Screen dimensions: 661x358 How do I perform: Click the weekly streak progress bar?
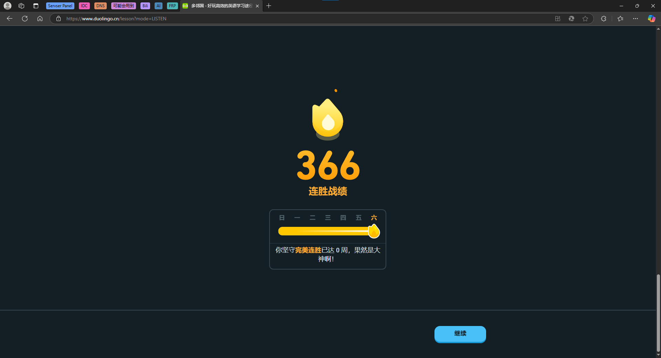324,231
